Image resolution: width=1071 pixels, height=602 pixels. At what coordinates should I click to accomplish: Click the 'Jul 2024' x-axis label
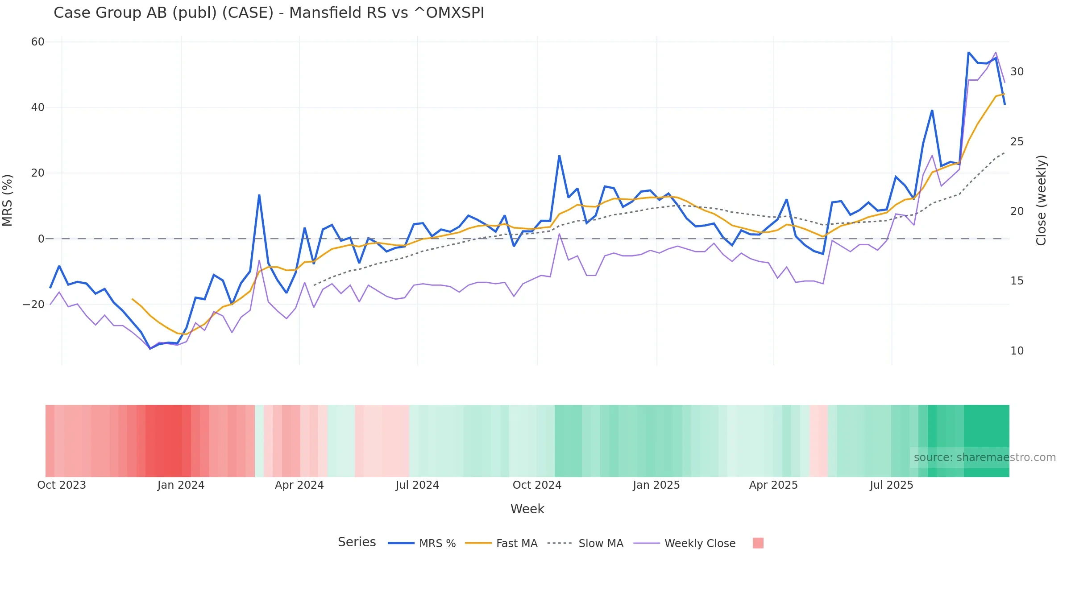point(418,485)
